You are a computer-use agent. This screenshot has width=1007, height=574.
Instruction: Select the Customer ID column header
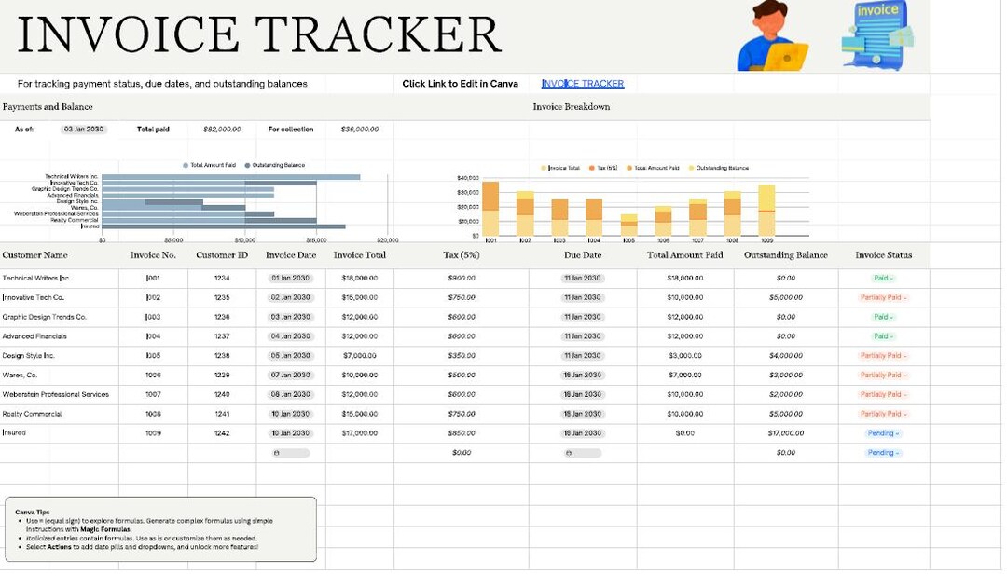[222, 255]
